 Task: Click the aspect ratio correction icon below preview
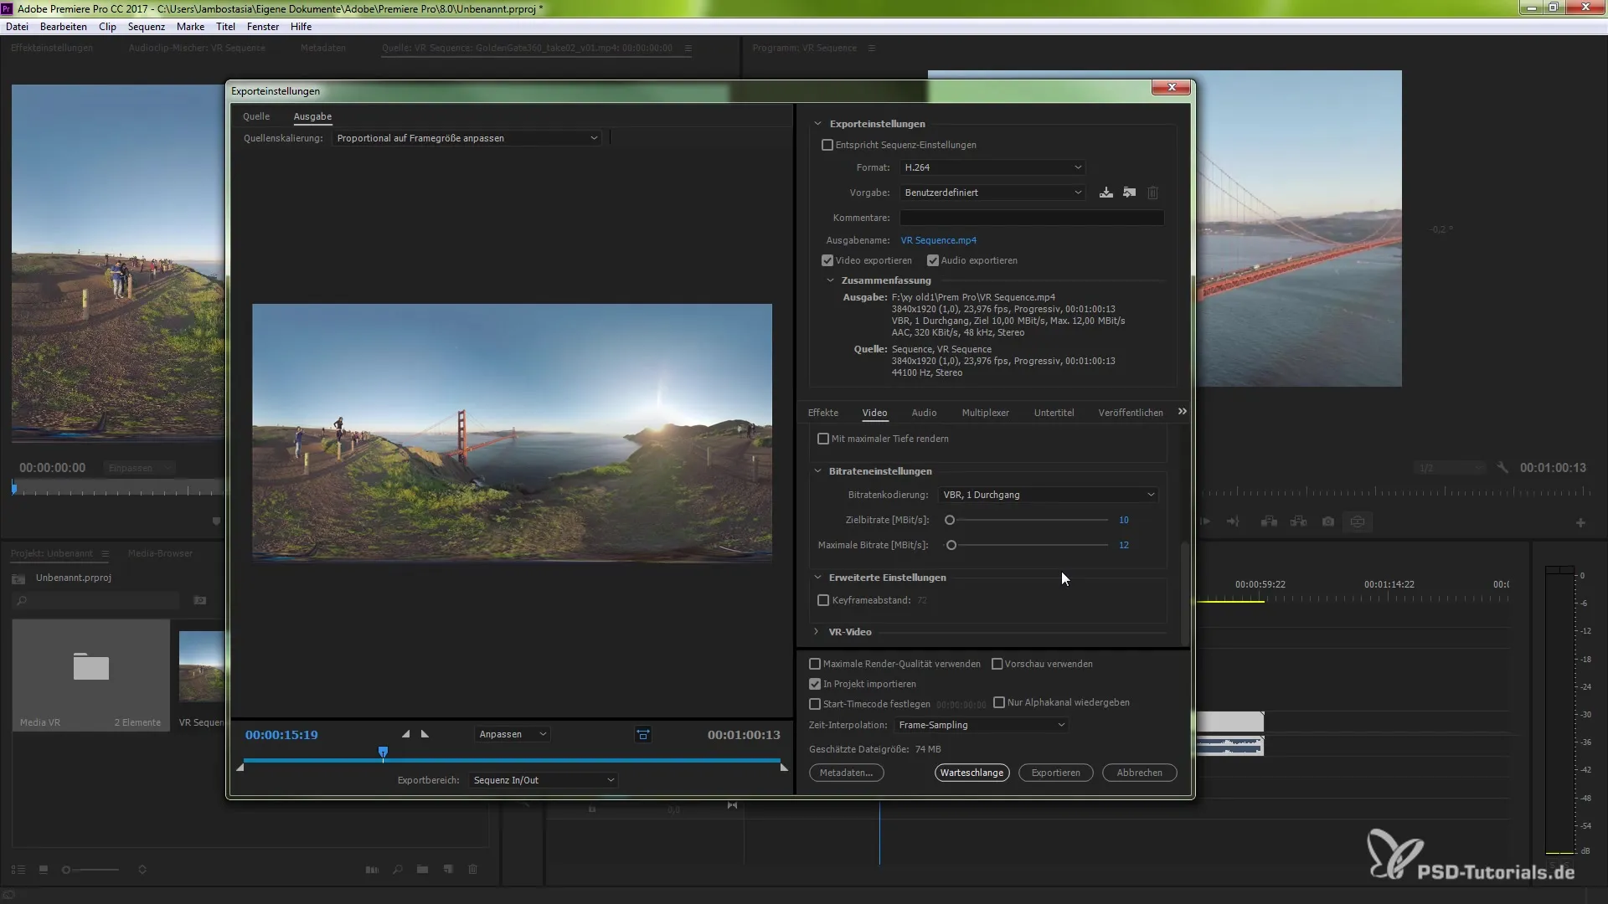tap(643, 735)
